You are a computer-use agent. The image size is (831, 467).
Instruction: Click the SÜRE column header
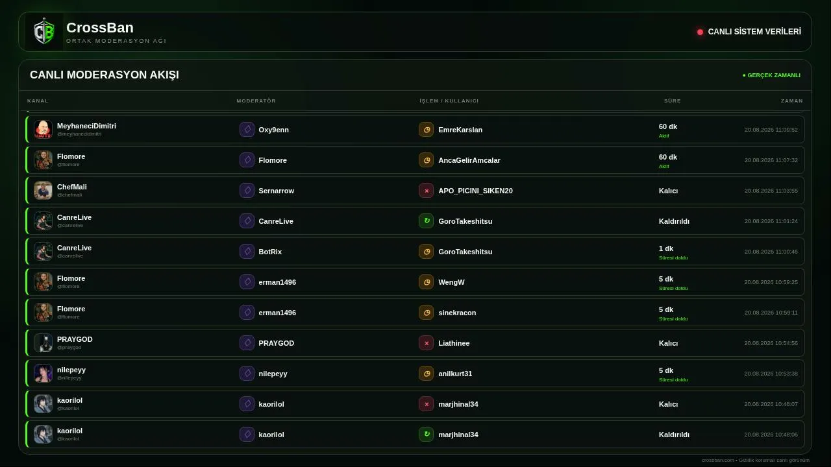tap(673, 101)
